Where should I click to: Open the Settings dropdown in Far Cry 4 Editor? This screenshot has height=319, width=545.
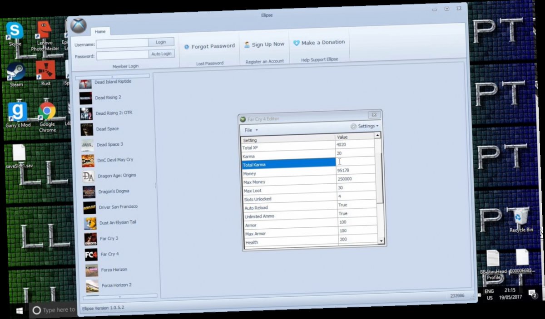(x=364, y=126)
